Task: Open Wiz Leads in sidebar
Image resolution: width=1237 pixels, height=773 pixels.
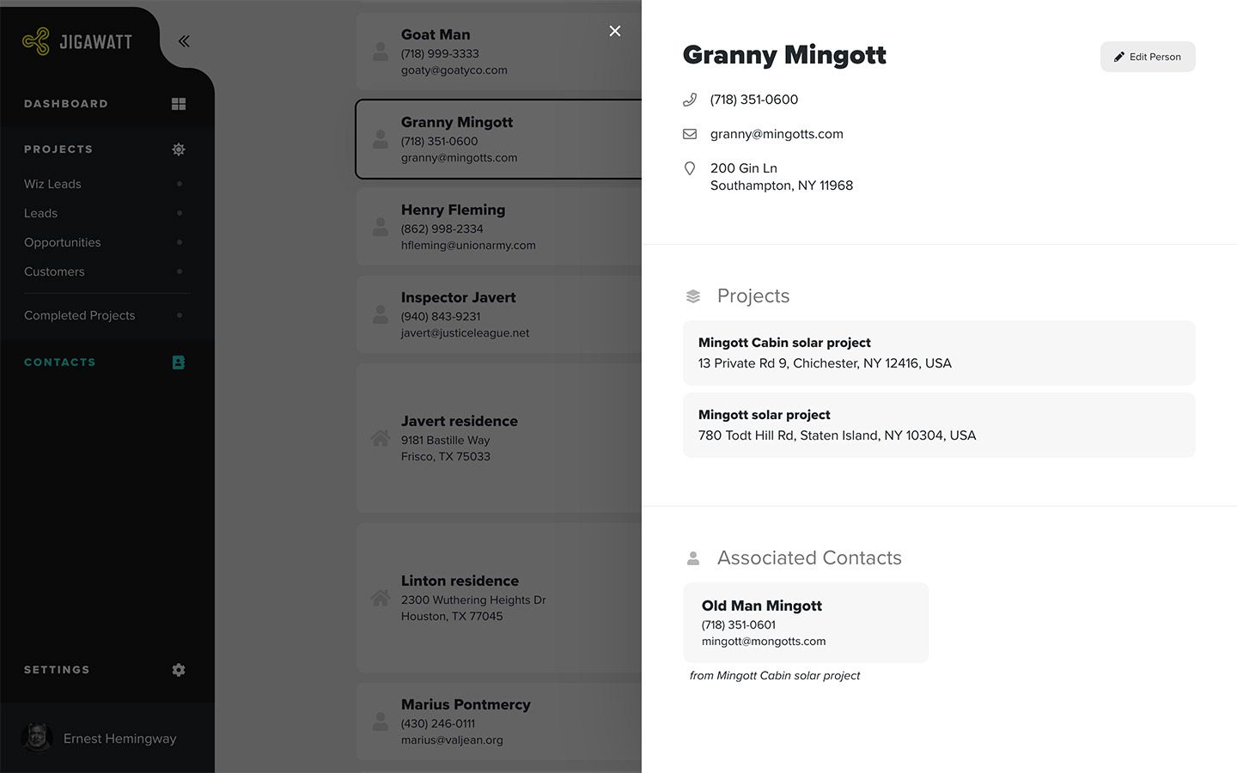Action: click(52, 184)
